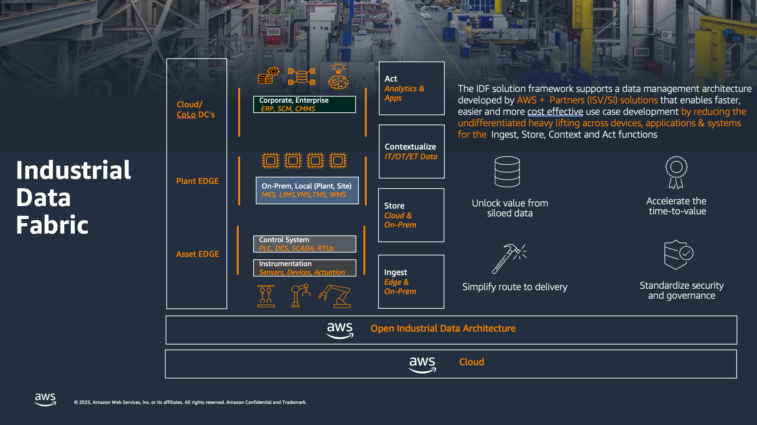Select the Ingest Edge & On-Prem box
Image resolution: width=757 pixels, height=425 pixels.
point(411,282)
